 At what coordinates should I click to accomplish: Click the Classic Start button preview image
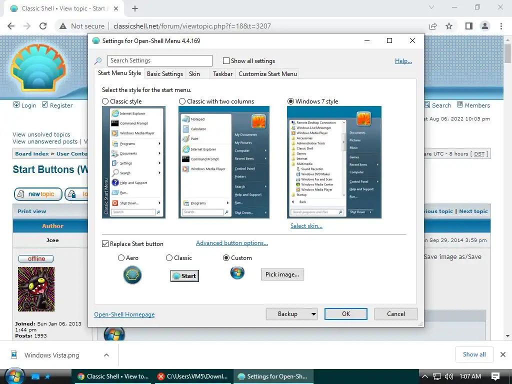pyautogui.click(x=184, y=276)
